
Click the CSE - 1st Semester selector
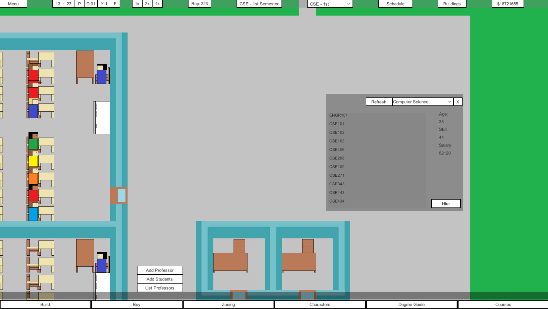259,4
